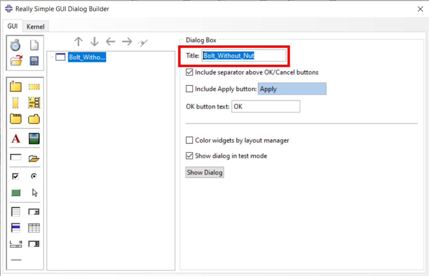Add a Text Field using the white box icon

click(16, 157)
